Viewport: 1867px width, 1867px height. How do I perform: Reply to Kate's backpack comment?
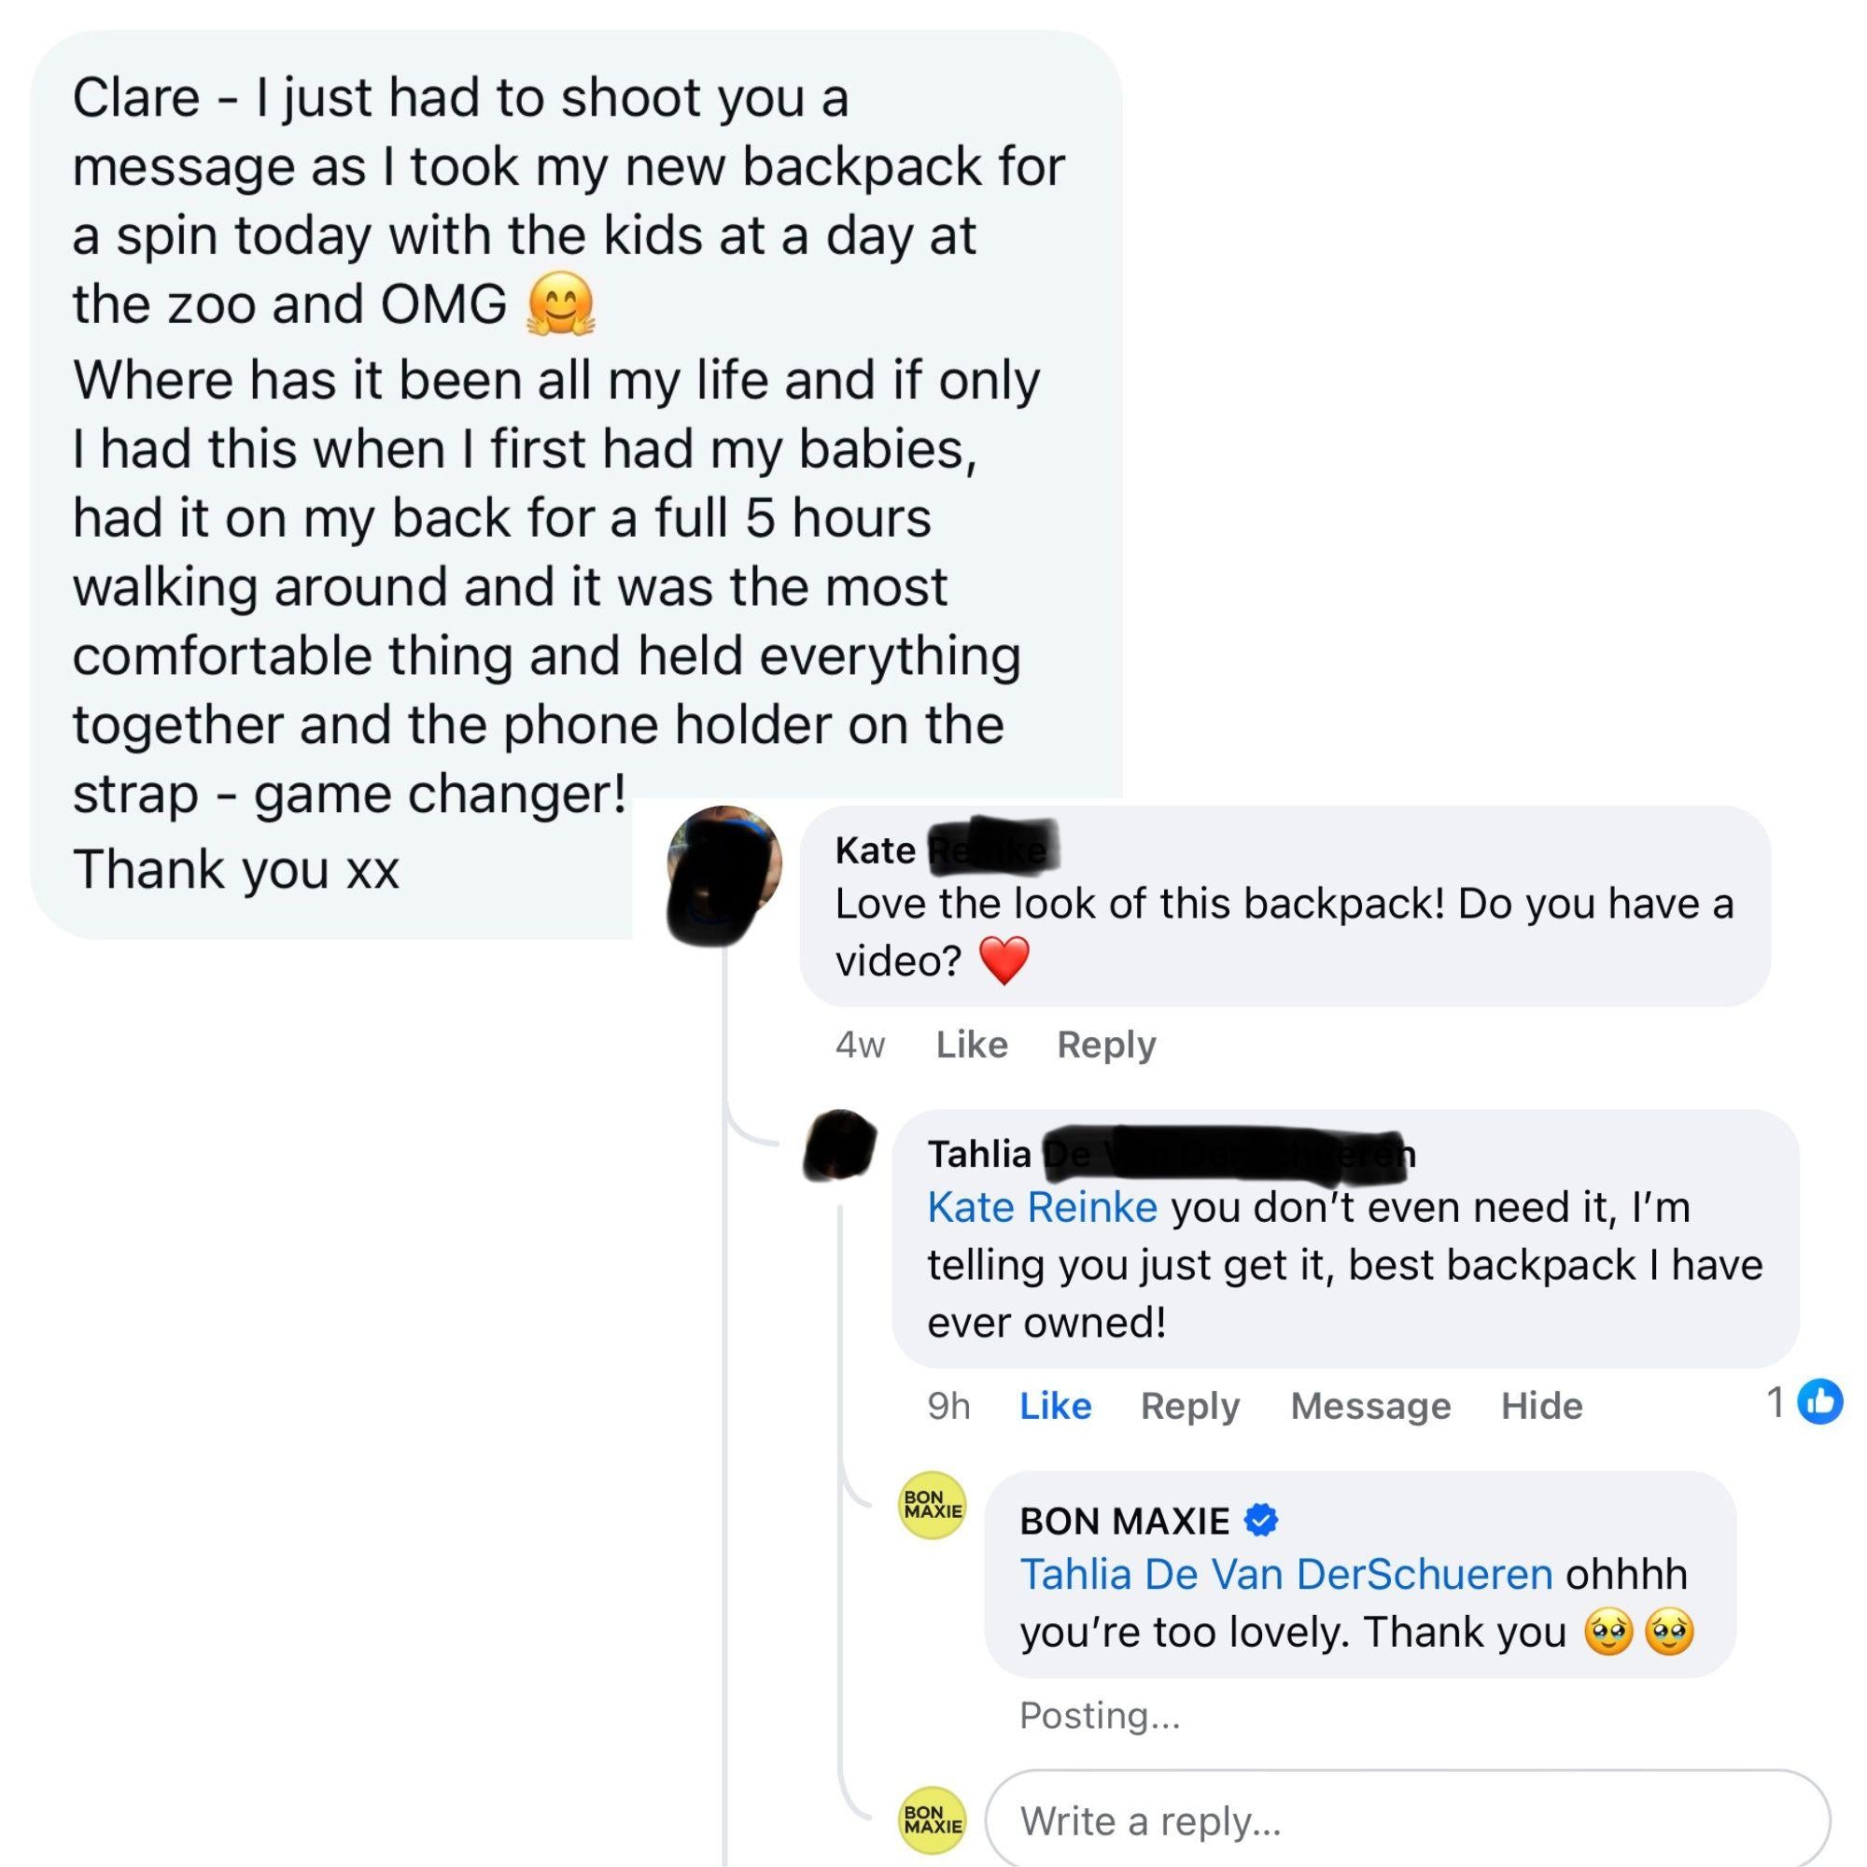[1105, 1045]
